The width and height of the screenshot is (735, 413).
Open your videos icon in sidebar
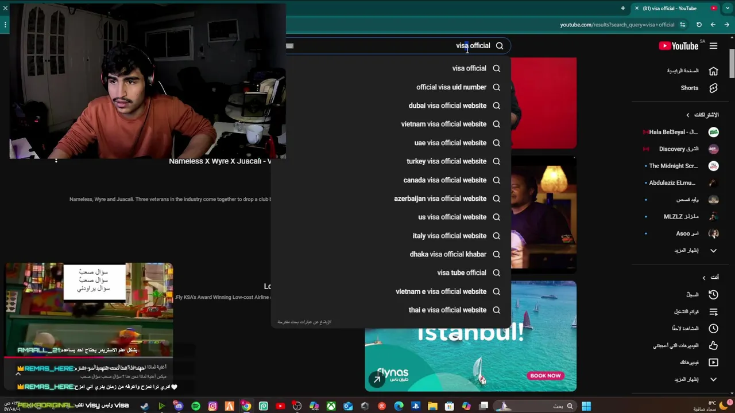[x=713, y=363]
